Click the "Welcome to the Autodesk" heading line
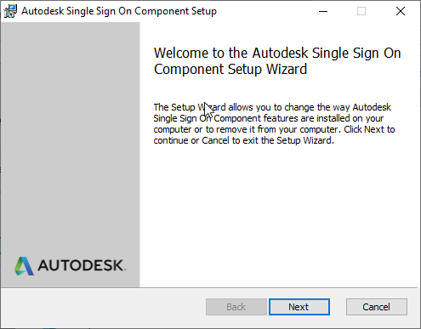 pos(277,53)
